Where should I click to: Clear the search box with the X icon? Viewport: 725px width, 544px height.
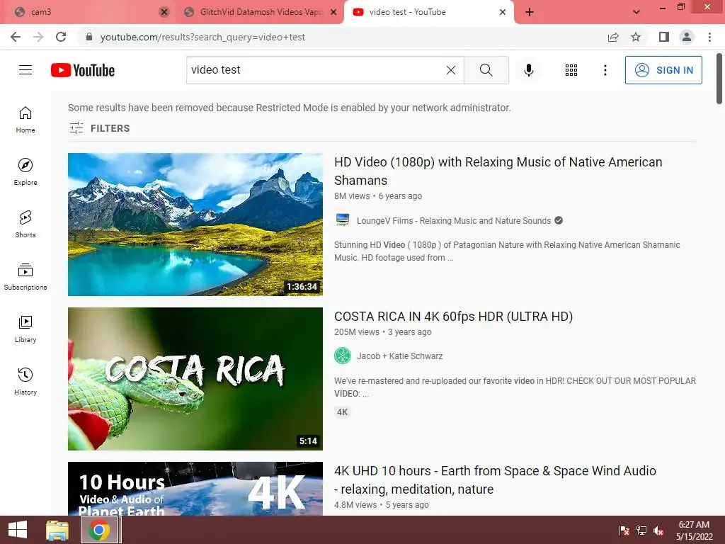pyautogui.click(x=451, y=70)
